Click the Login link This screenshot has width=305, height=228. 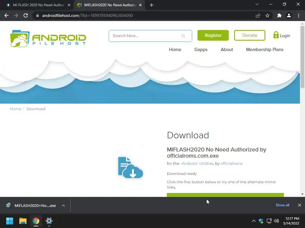click(285, 36)
